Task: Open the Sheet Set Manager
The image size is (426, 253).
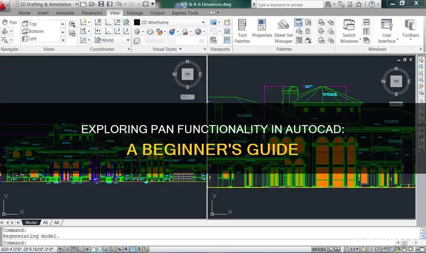Action: click(283, 31)
